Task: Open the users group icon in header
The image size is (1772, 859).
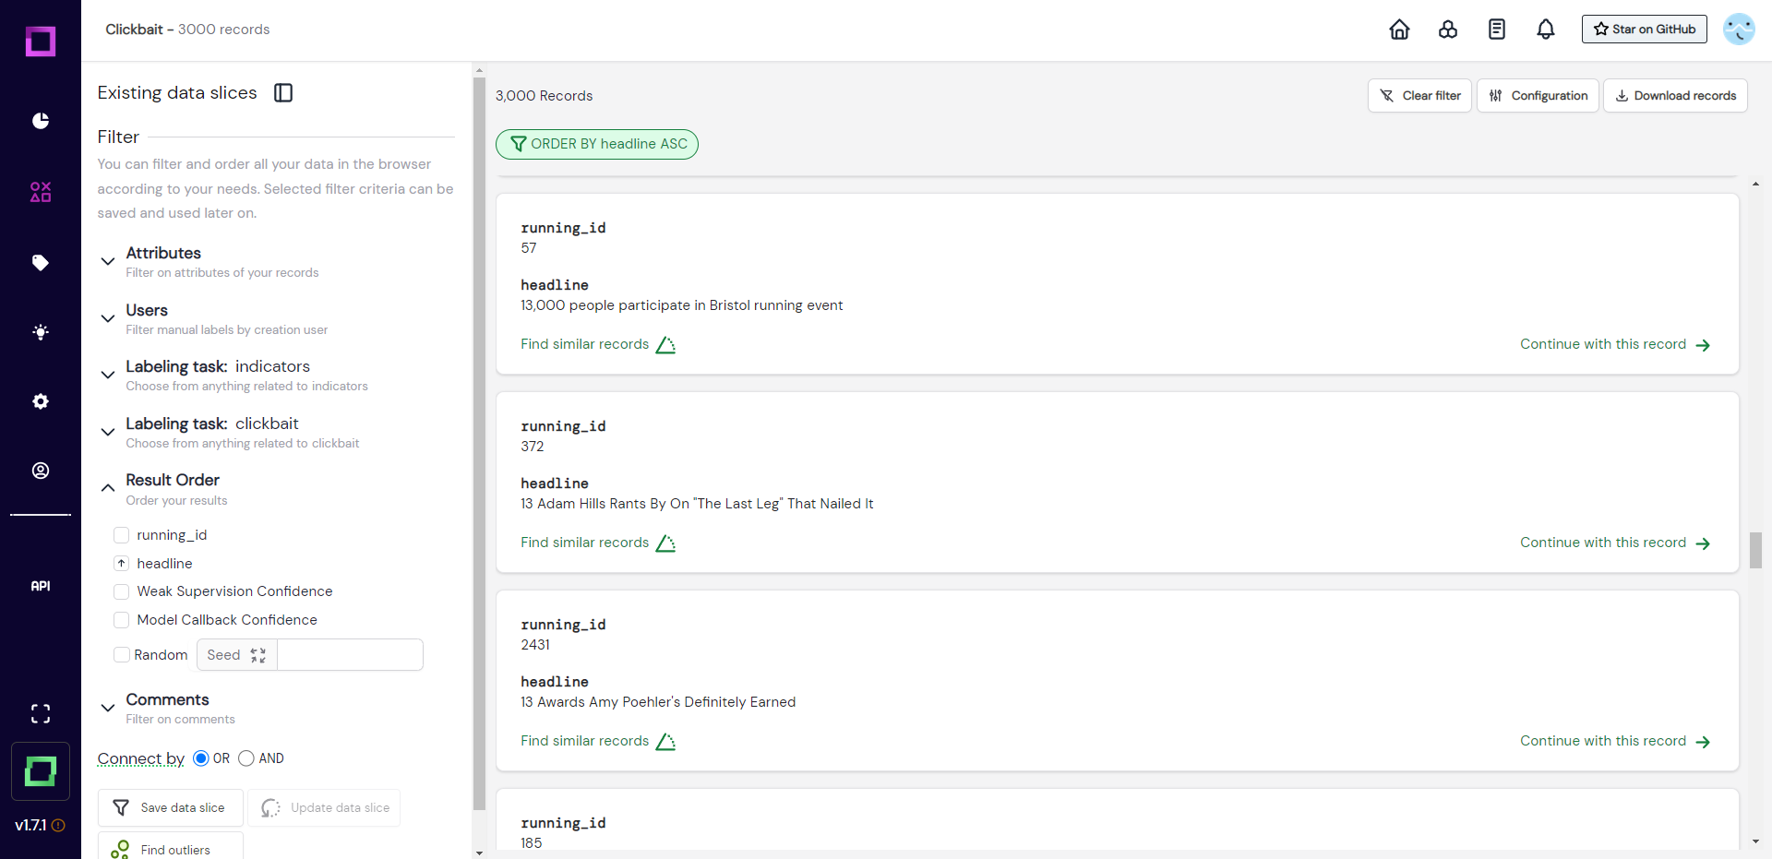Action: (x=1448, y=30)
